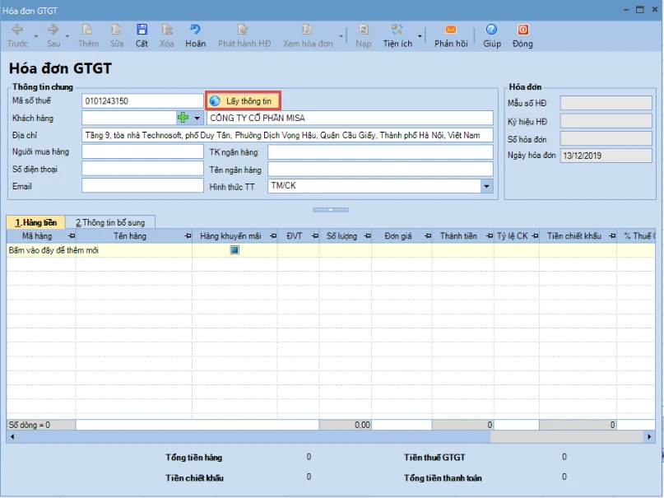664x498 pixels.
Task: Add new customer with green plus icon
Action: coord(183,118)
